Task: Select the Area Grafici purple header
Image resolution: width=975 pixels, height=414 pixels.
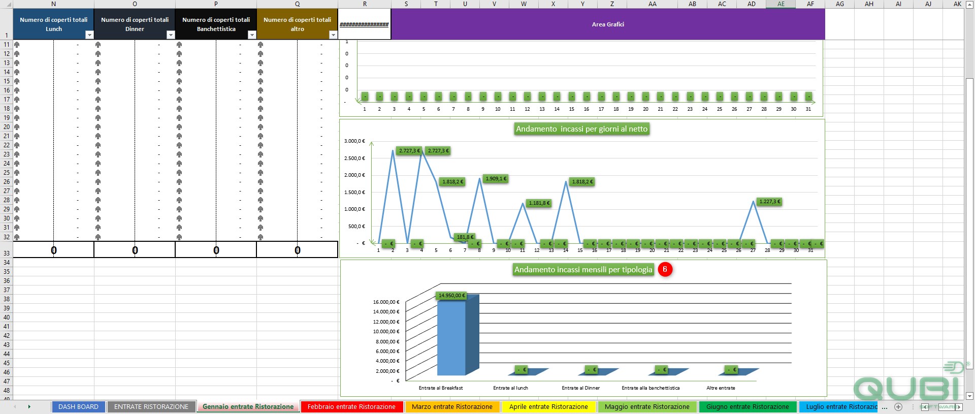Action: click(608, 24)
